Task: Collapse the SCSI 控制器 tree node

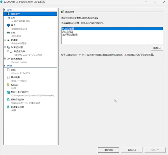Action: point(5,47)
